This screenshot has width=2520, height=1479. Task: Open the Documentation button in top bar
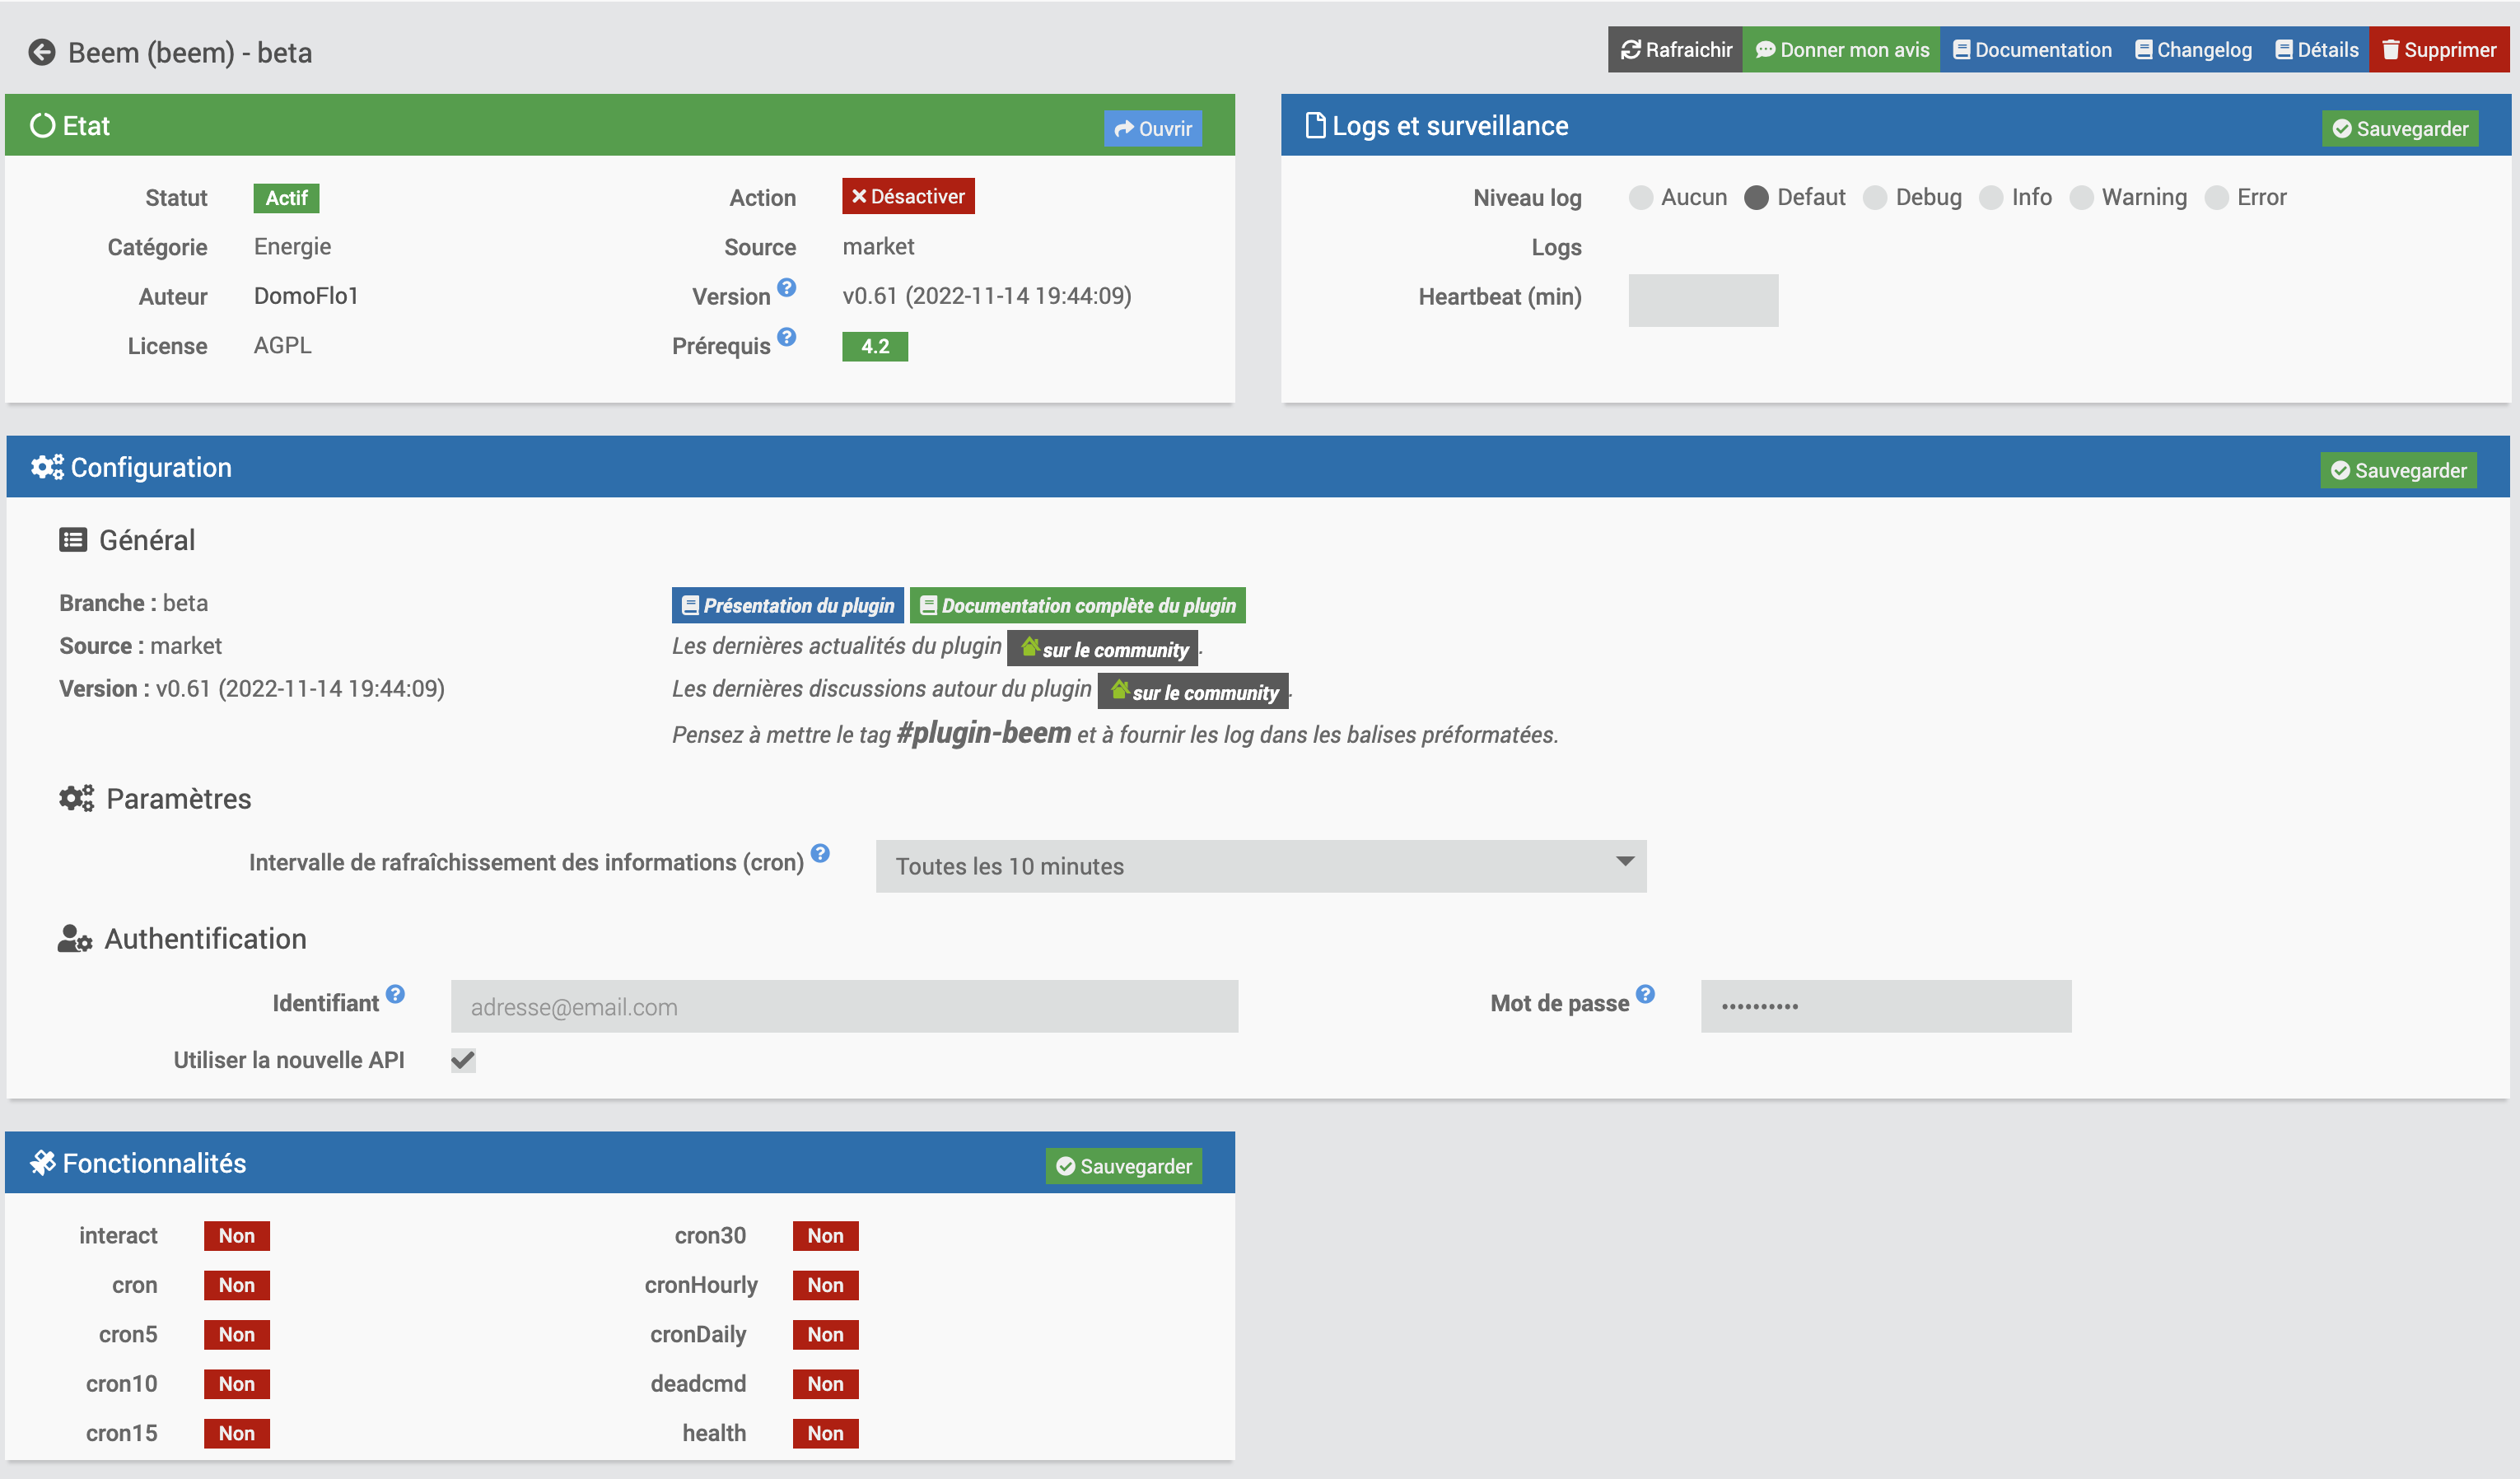point(2031,50)
